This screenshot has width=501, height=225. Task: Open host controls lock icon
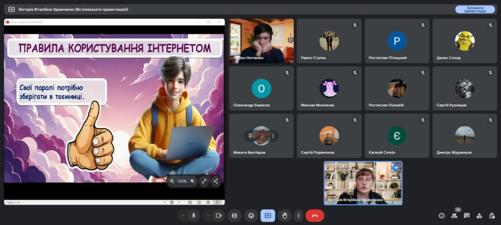coord(491,215)
